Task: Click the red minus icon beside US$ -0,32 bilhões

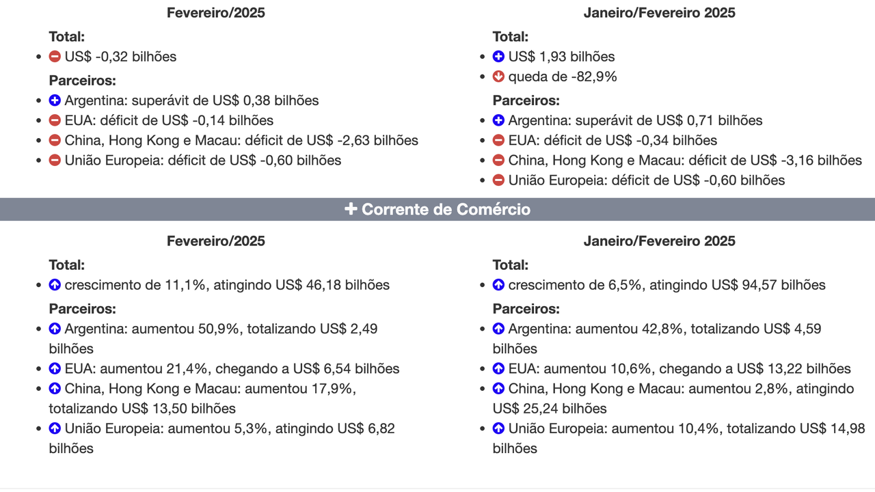Action: [x=55, y=57]
